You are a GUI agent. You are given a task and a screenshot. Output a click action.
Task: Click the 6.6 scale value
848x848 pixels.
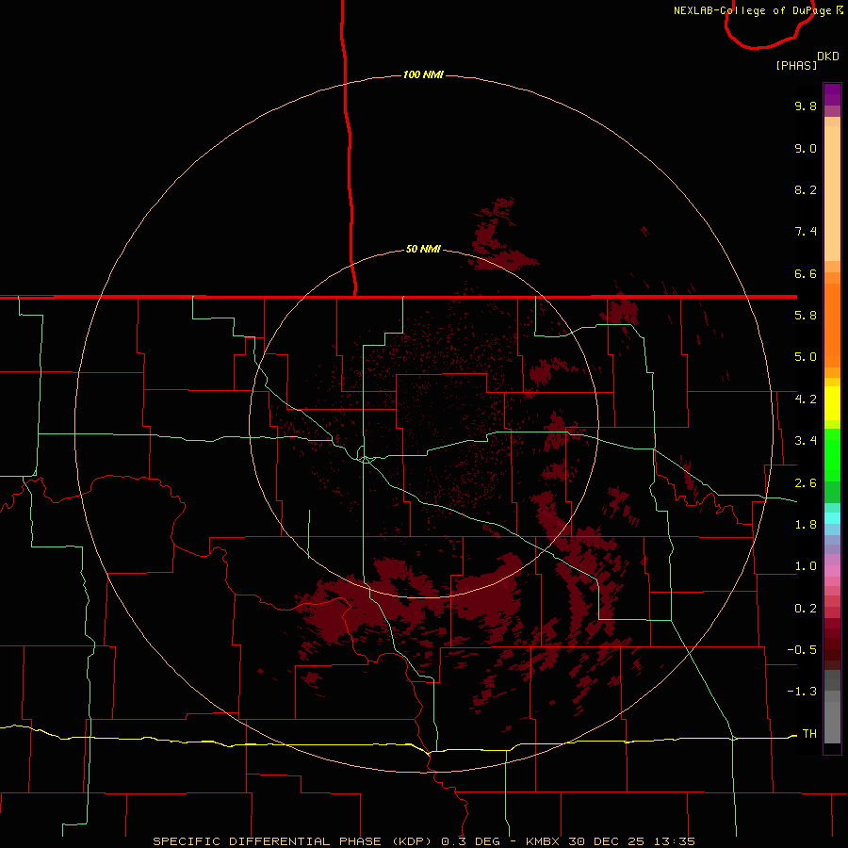[x=806, y=273]
